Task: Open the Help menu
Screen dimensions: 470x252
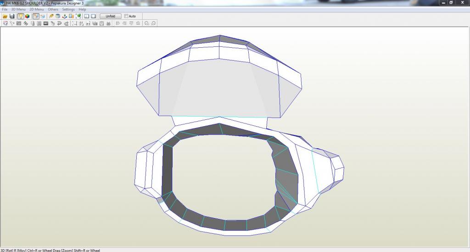Action: pyautogui.click(x=82, y=9)
